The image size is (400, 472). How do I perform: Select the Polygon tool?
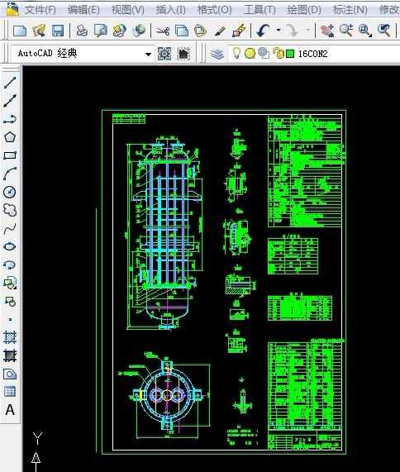(10, 137)
